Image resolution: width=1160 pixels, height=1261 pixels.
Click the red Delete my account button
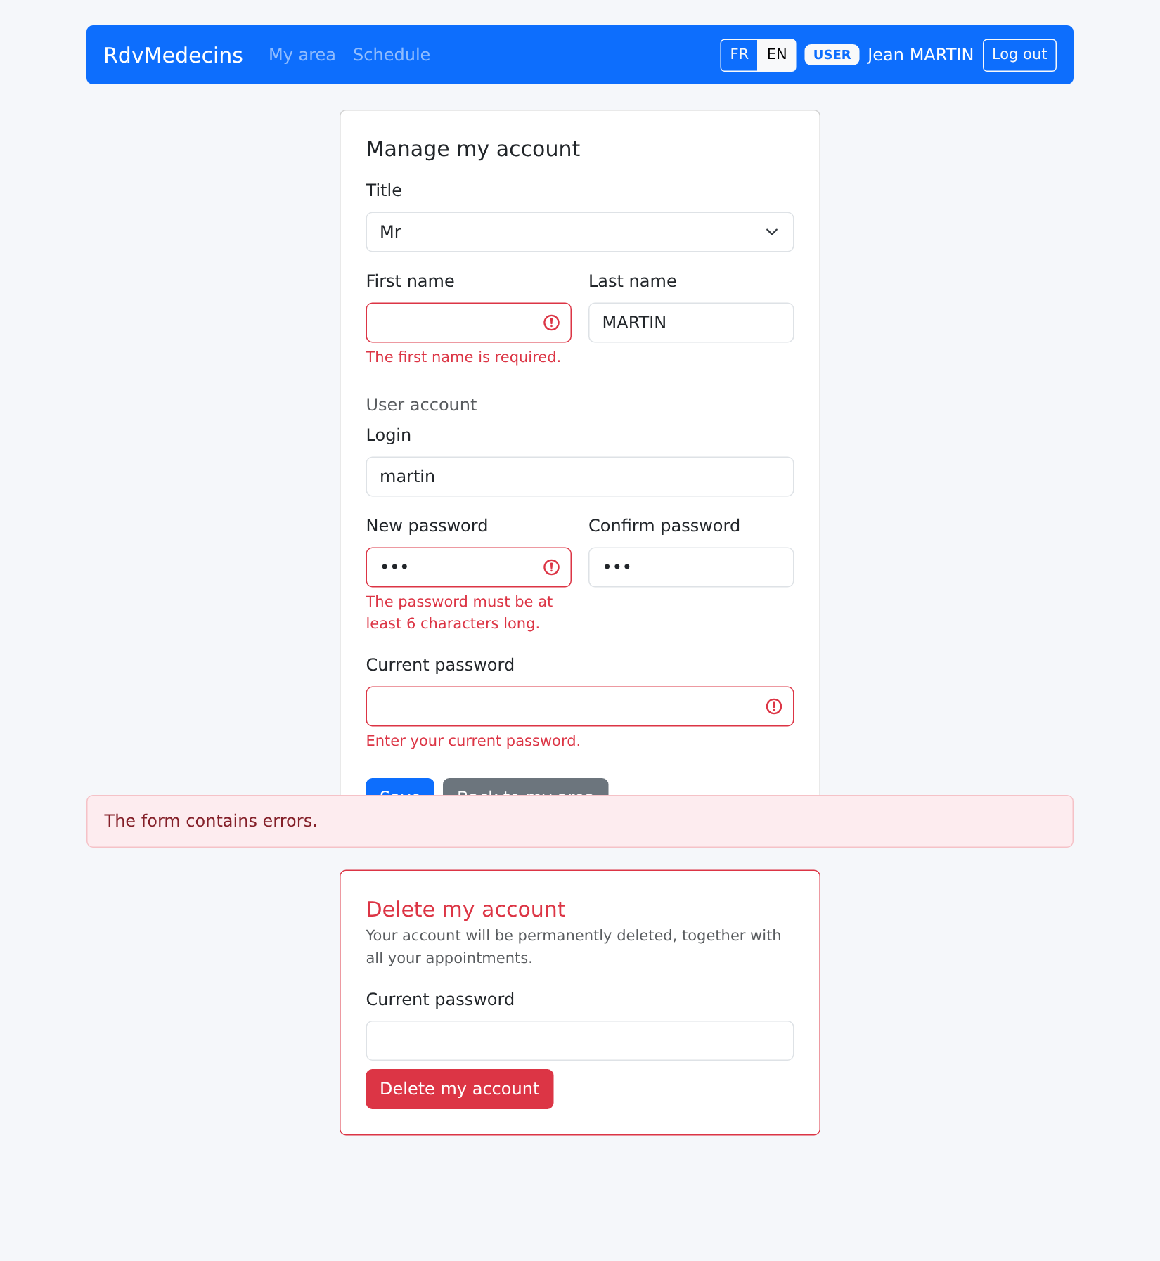(x=460, y=1089)
